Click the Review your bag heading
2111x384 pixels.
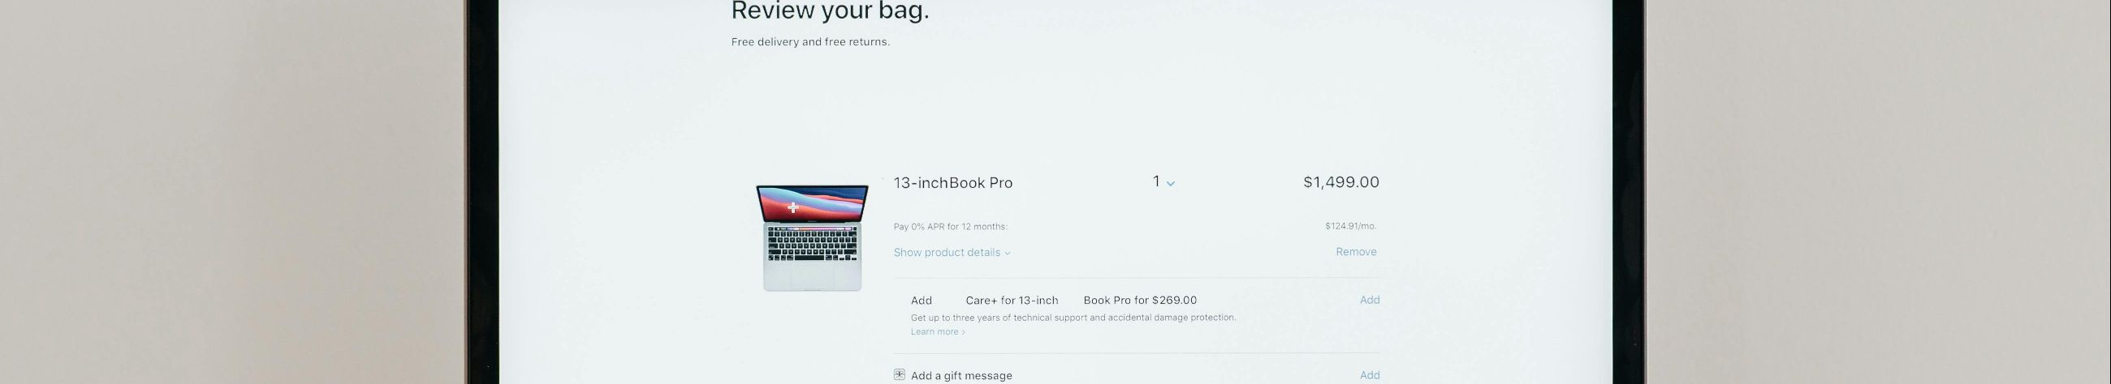(x=829, y=11)
